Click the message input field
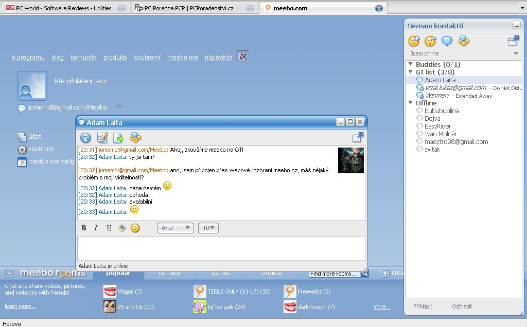 [221, 248]
